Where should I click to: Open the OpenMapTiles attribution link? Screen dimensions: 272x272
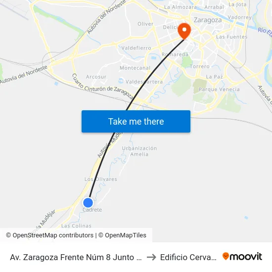pos(122,235)
